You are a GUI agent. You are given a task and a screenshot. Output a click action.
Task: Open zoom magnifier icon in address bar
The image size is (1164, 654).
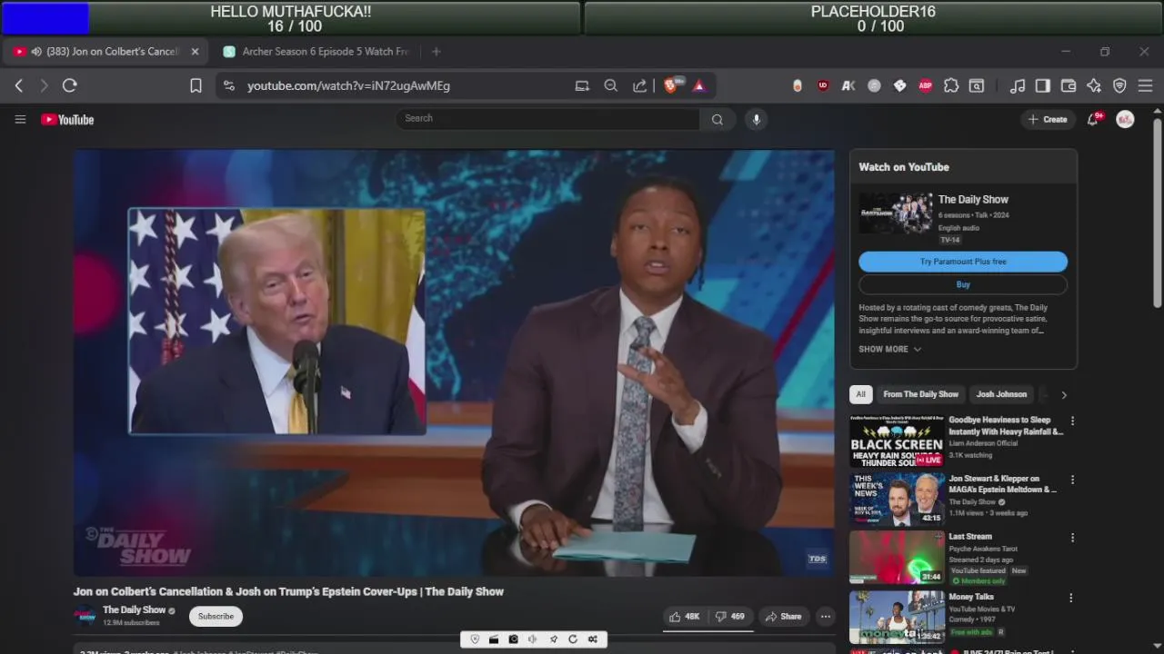pos(611,85)
